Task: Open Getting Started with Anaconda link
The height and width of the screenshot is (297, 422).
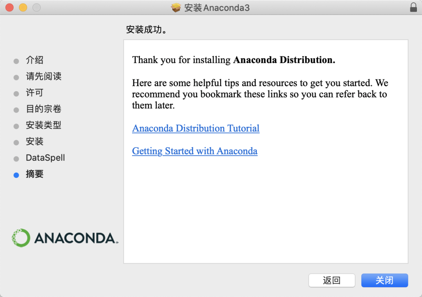Action: pyautogui.click(x=195, y=151)
